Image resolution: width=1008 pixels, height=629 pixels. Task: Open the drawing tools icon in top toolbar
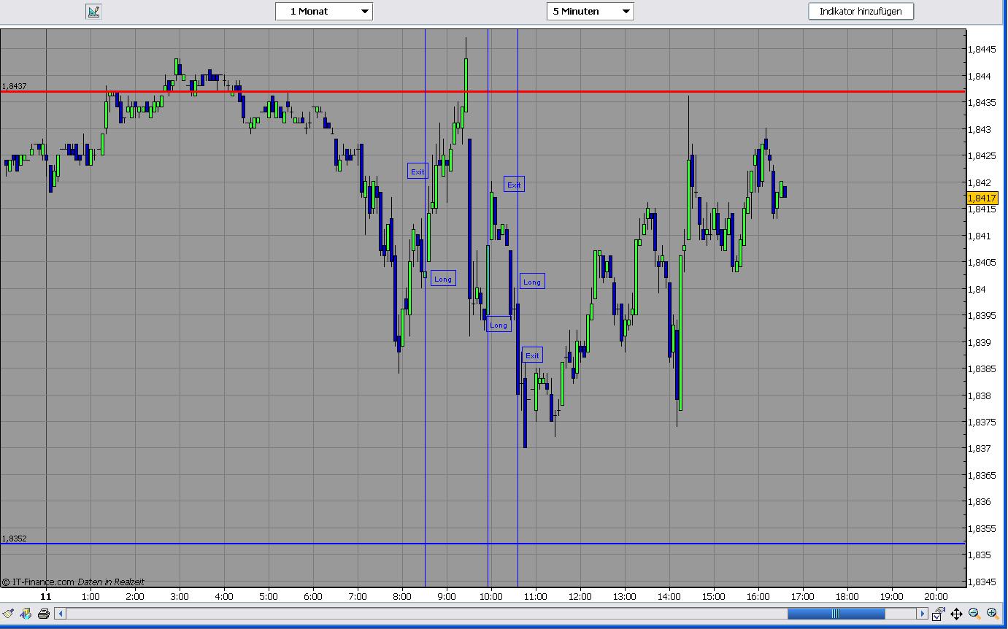coord(93,11)
